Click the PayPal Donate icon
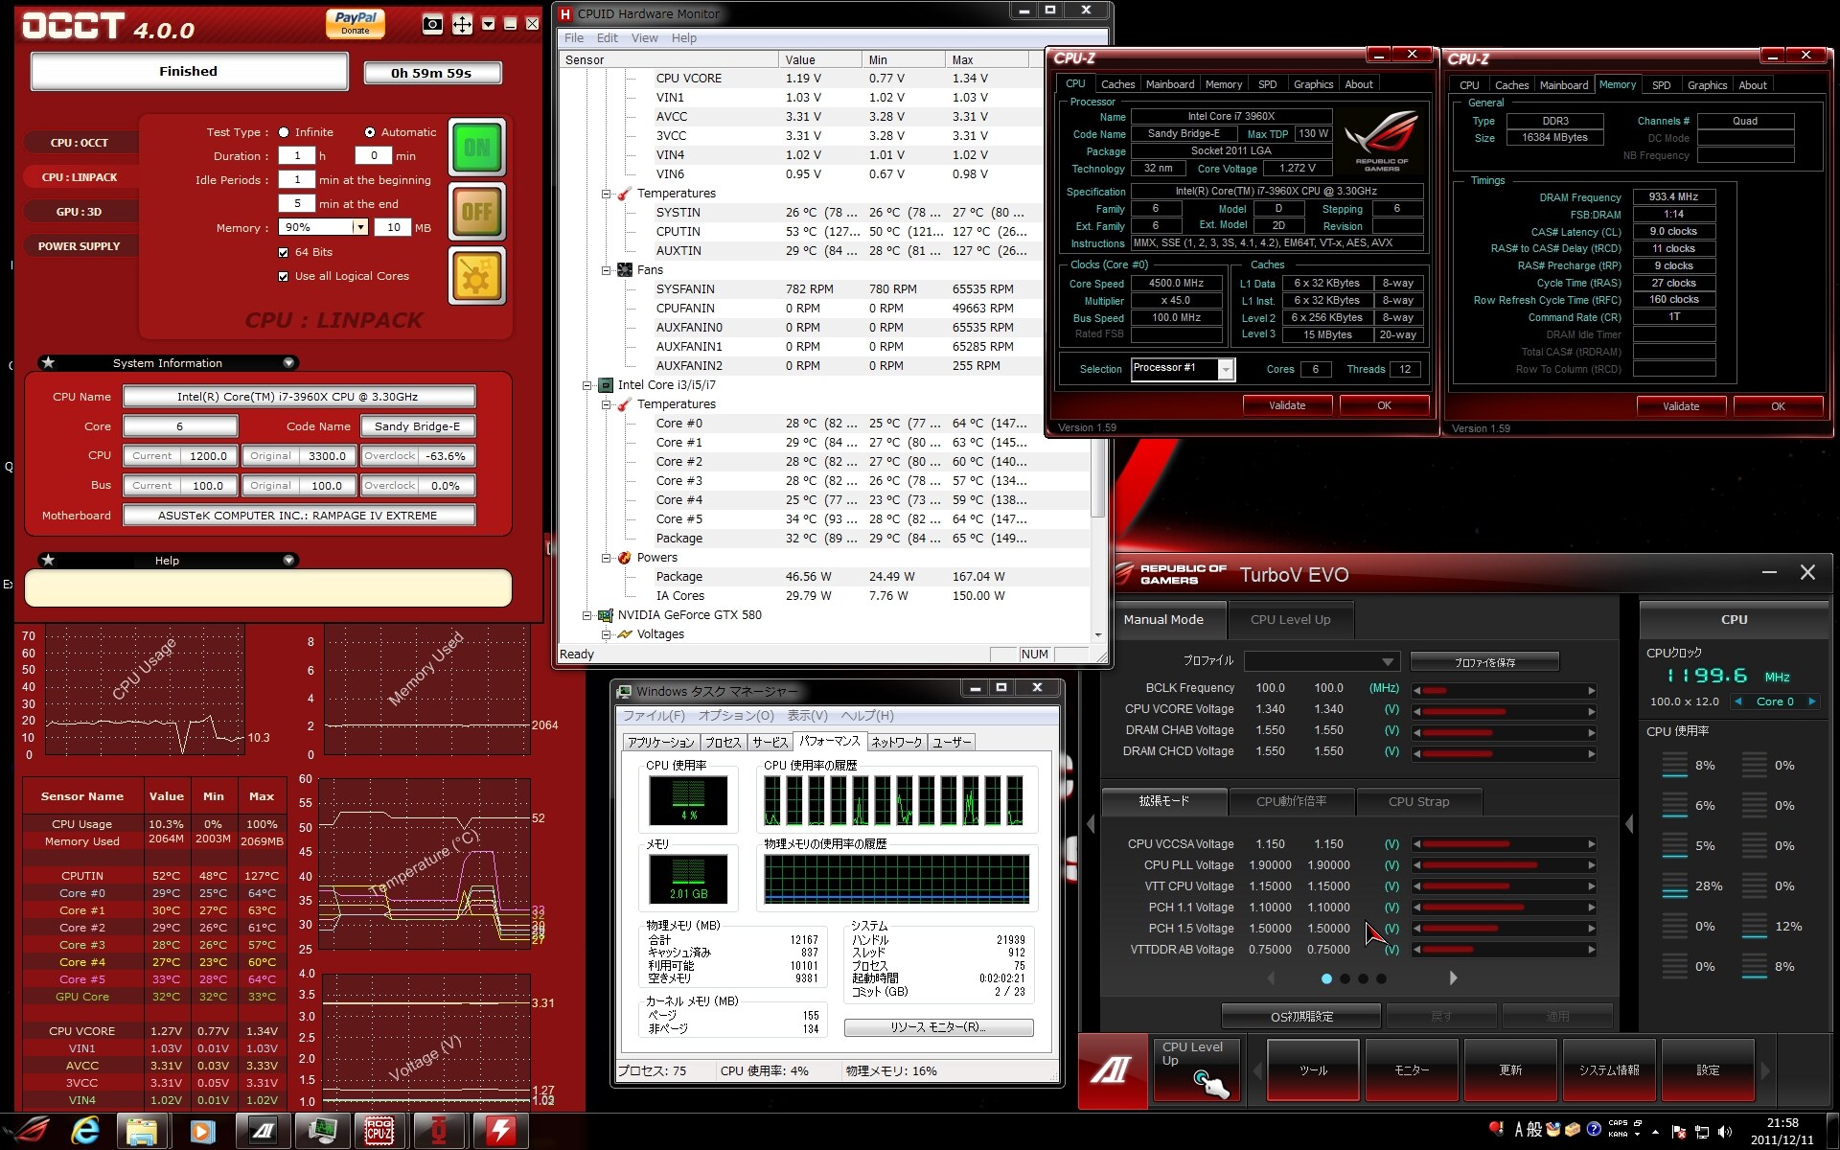The height and width of the screenshot is (1150, 1840). coord(356,22)
